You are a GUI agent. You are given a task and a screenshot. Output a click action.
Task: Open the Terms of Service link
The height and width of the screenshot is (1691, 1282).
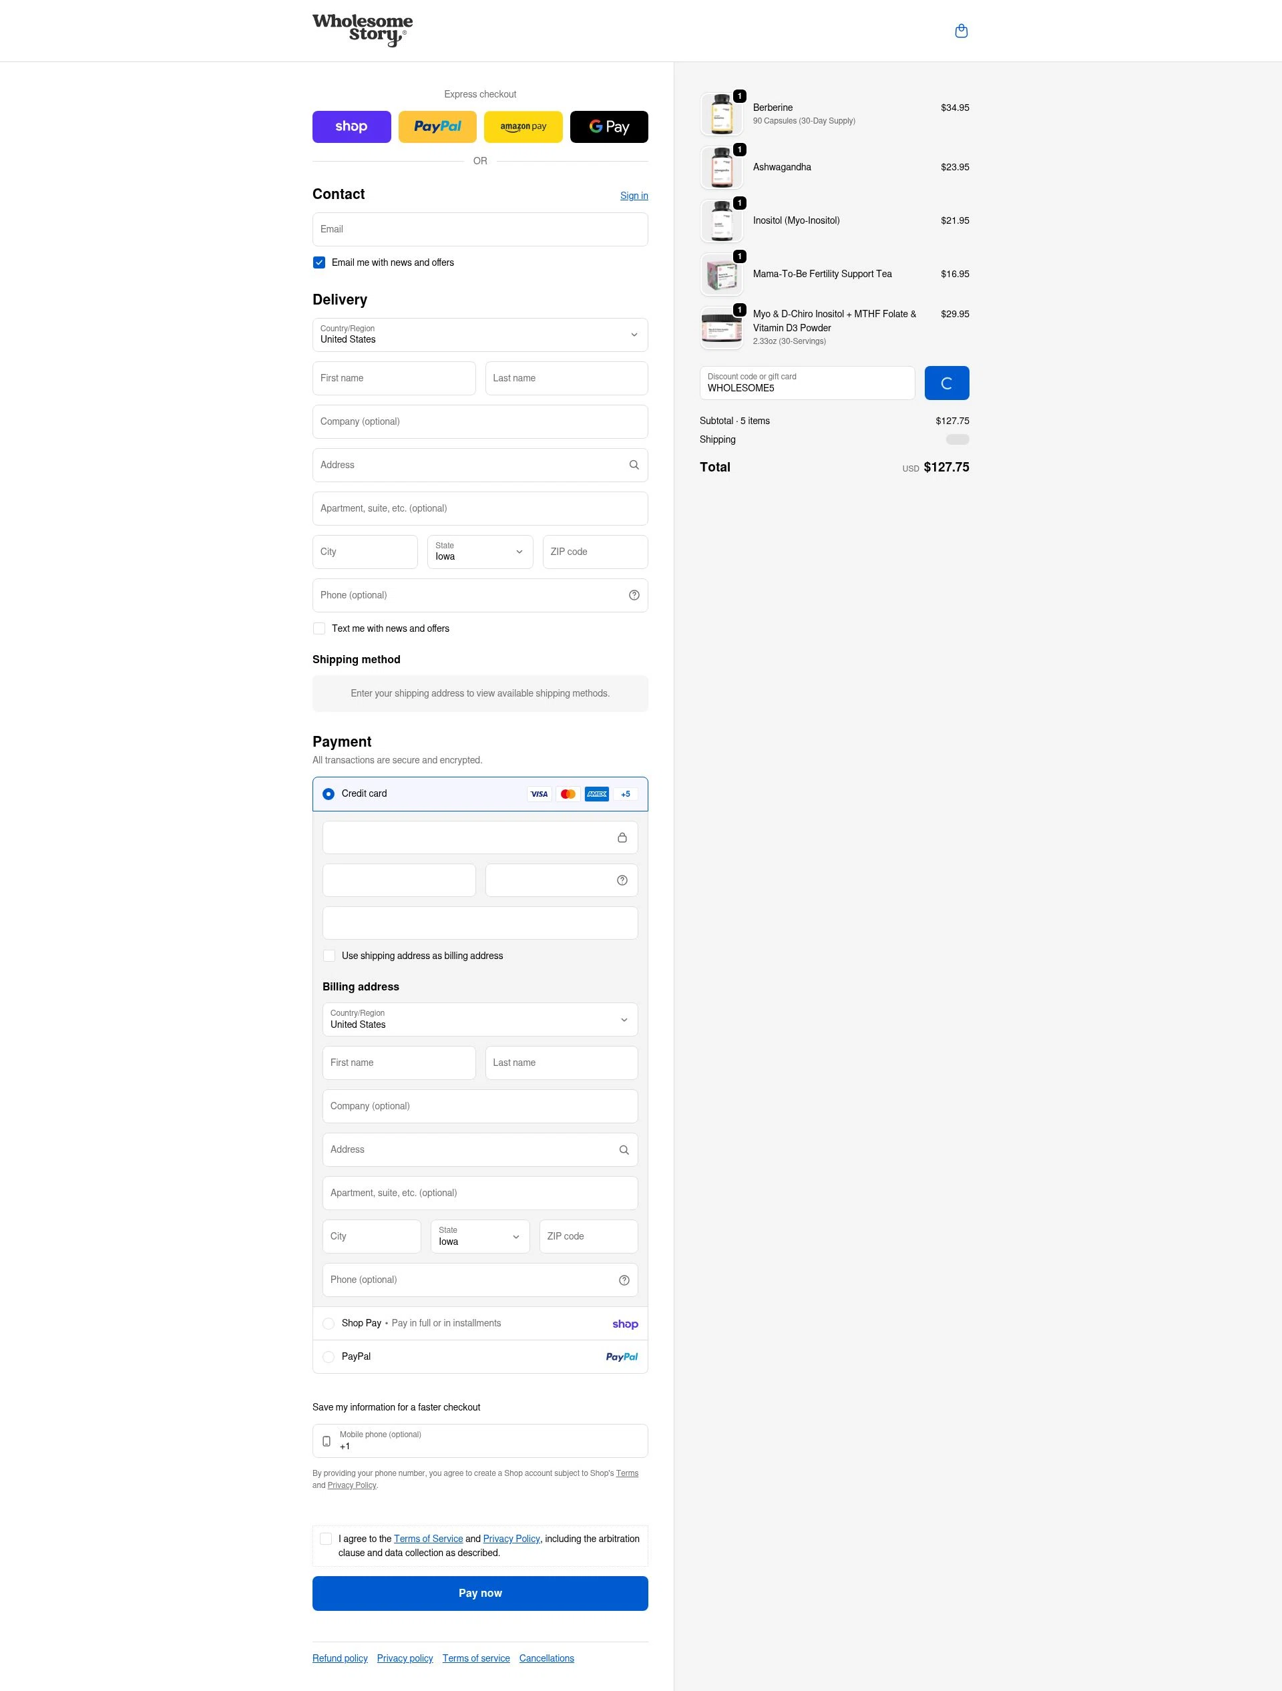[428, 1538]
